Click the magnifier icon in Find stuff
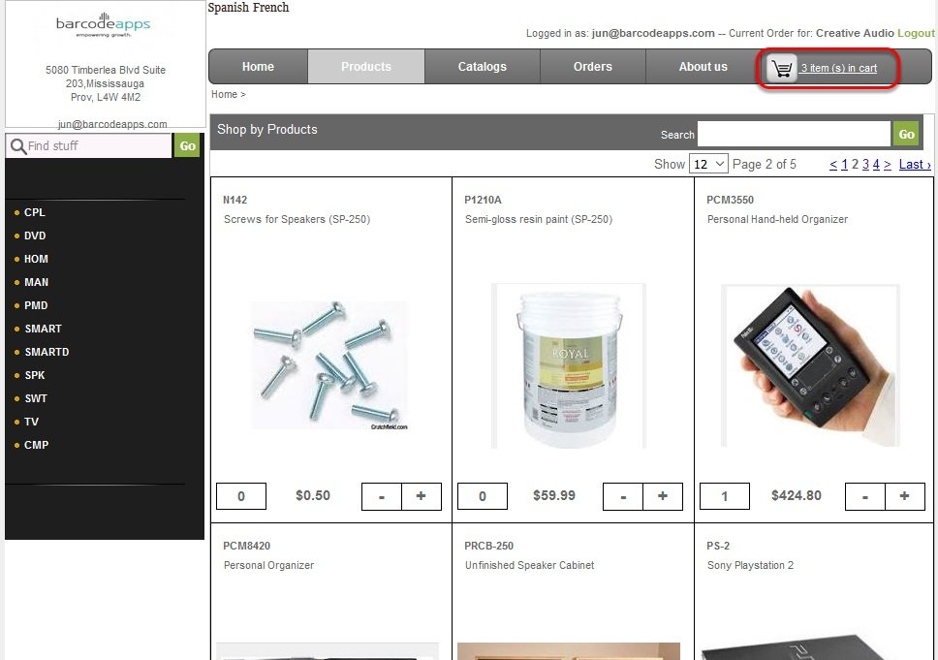Image resolution: width=938 pixels, height=660 pixels. 18,146
